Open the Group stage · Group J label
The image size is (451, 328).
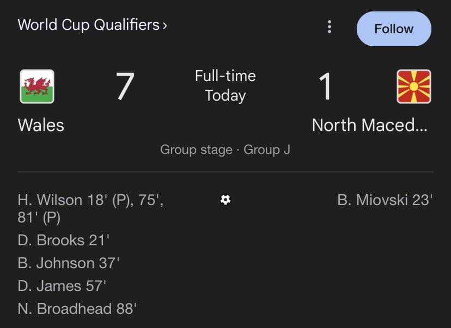(225, 150)
